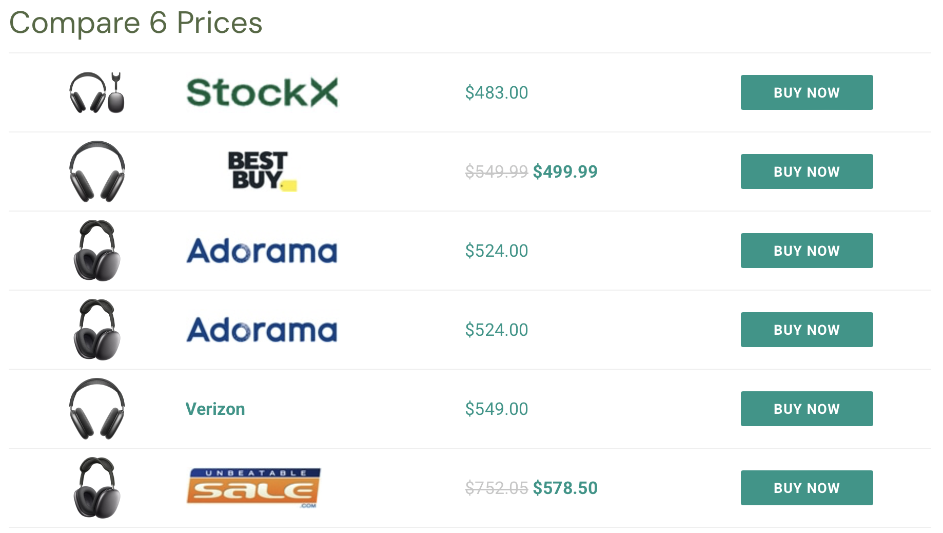Click the Best Buy logo
Image resolution: width=943 pixels, height=533 pixels.
(262, 171)
